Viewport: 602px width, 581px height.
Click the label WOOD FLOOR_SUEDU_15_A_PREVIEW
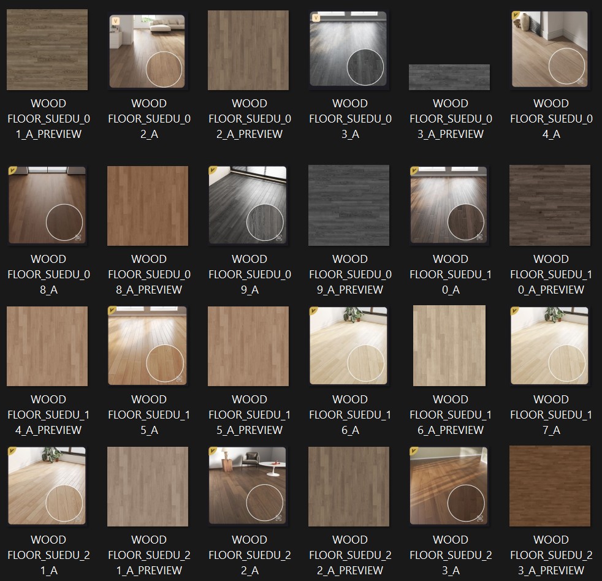(x=250, y=415)
